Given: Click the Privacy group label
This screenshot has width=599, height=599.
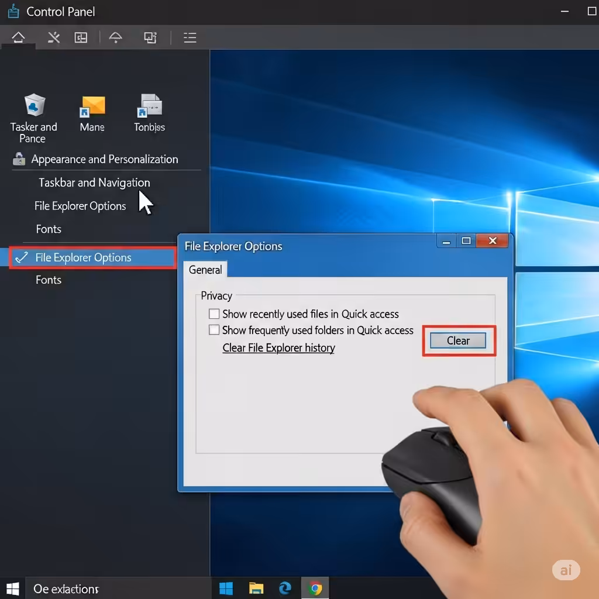Looking at the screenshot, I should tap(216, 295).
